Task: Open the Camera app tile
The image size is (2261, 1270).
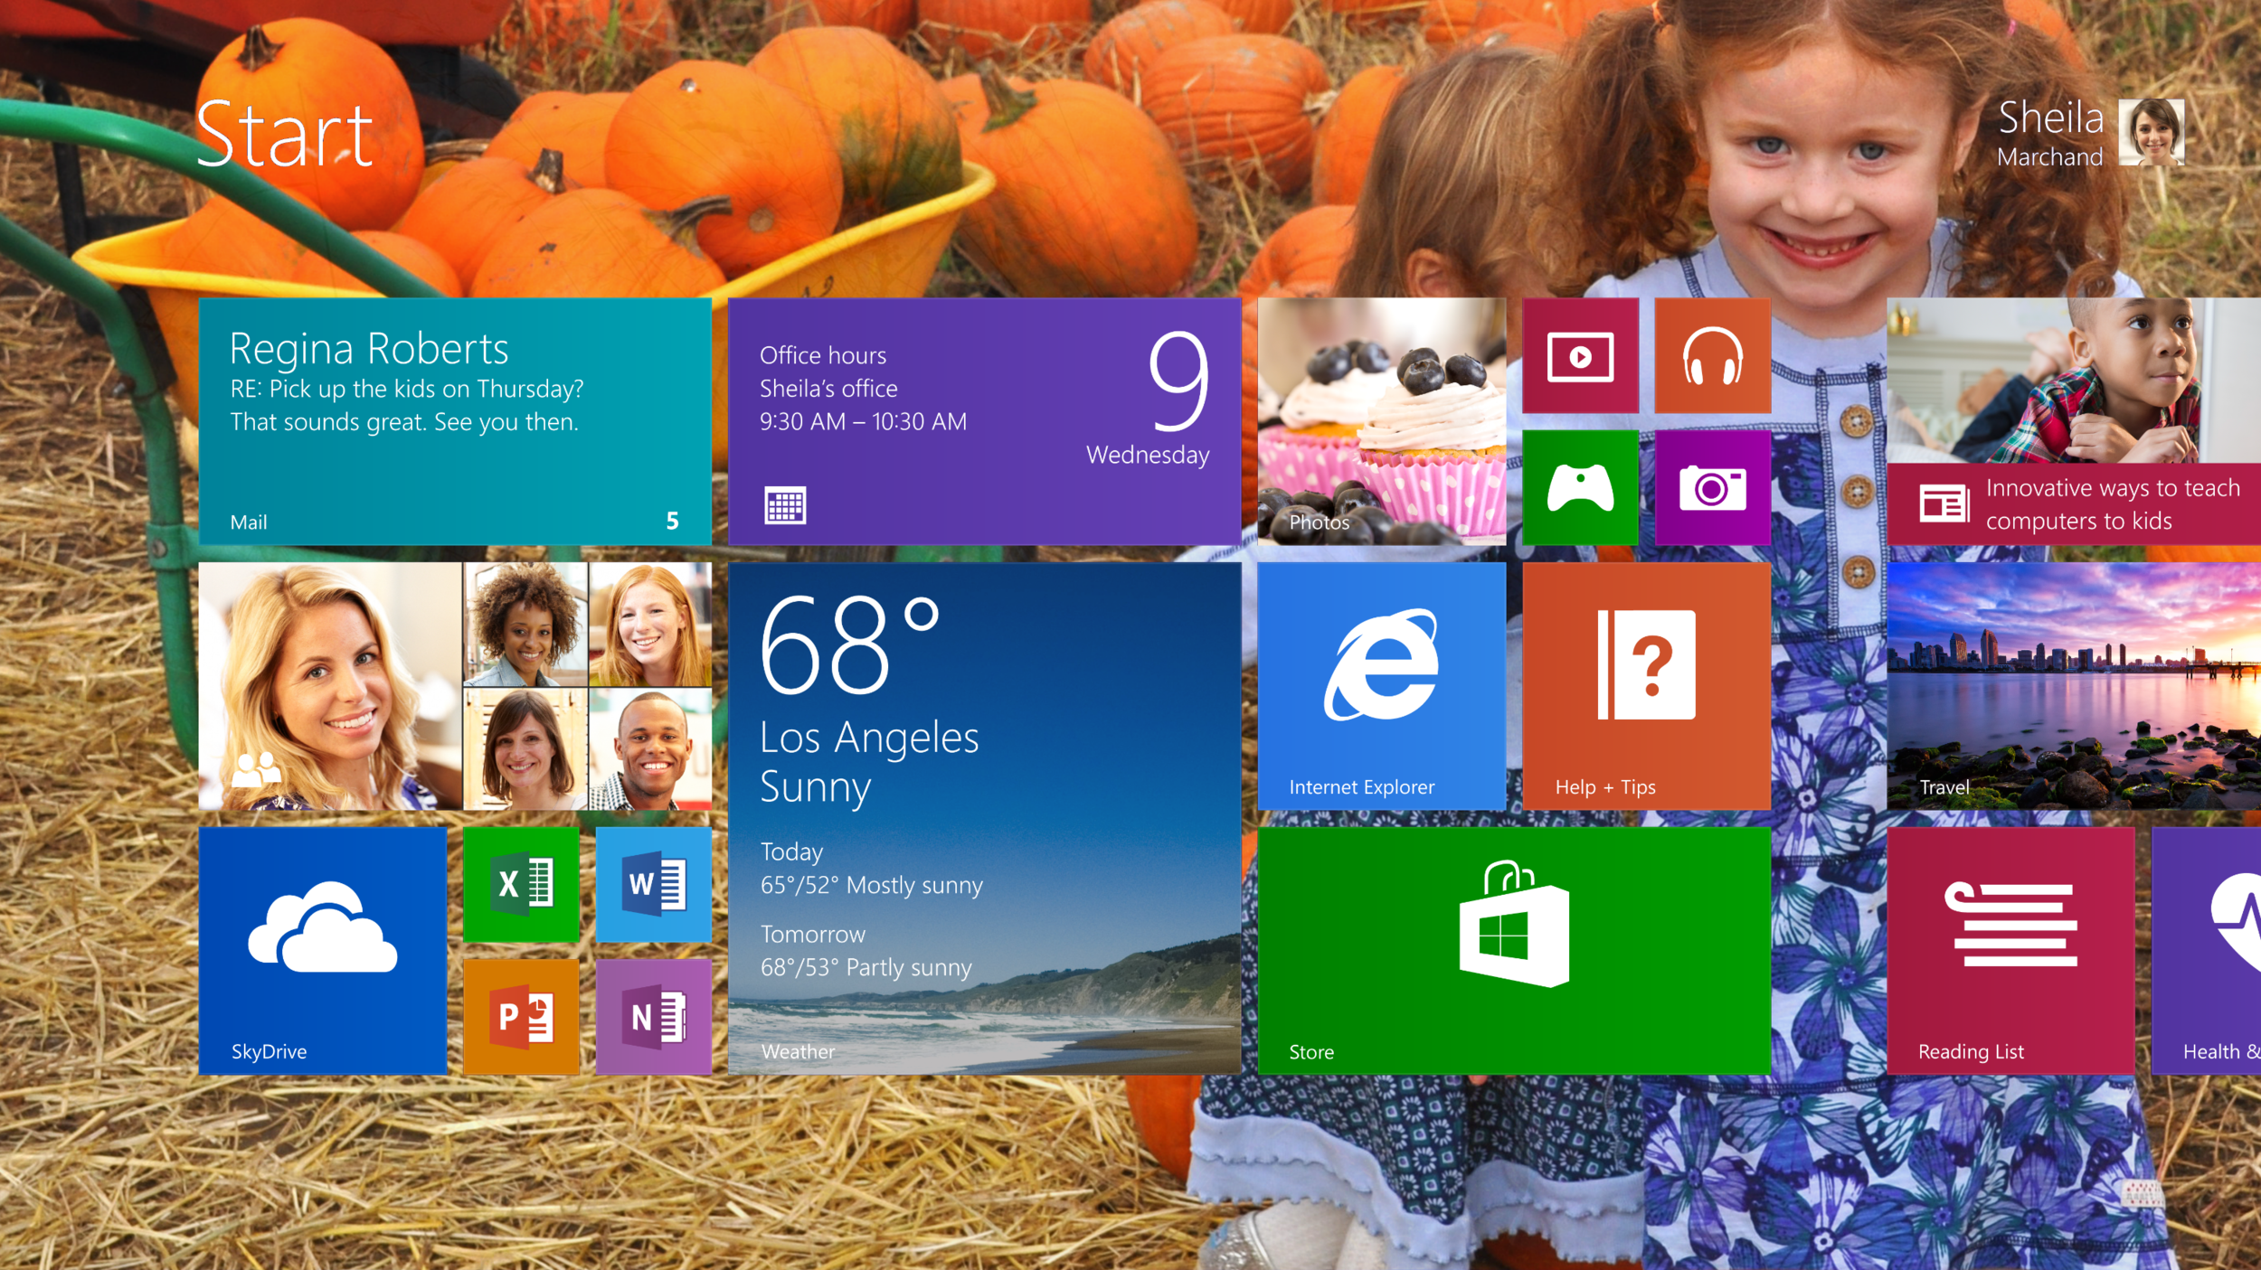Action: (1712, 488)
